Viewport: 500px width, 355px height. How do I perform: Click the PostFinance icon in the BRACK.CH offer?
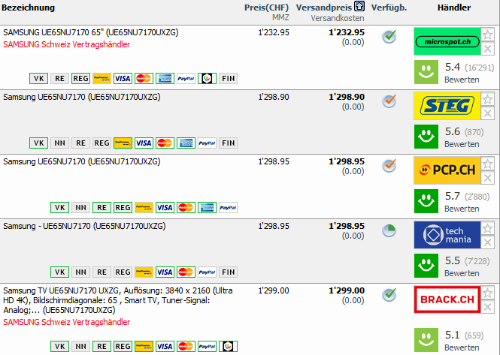click(x=144, y=346)
